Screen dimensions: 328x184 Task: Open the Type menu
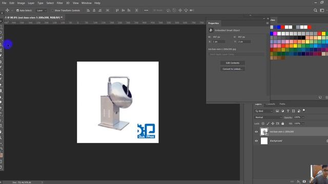pyautogui.click(x=40, y=3)
